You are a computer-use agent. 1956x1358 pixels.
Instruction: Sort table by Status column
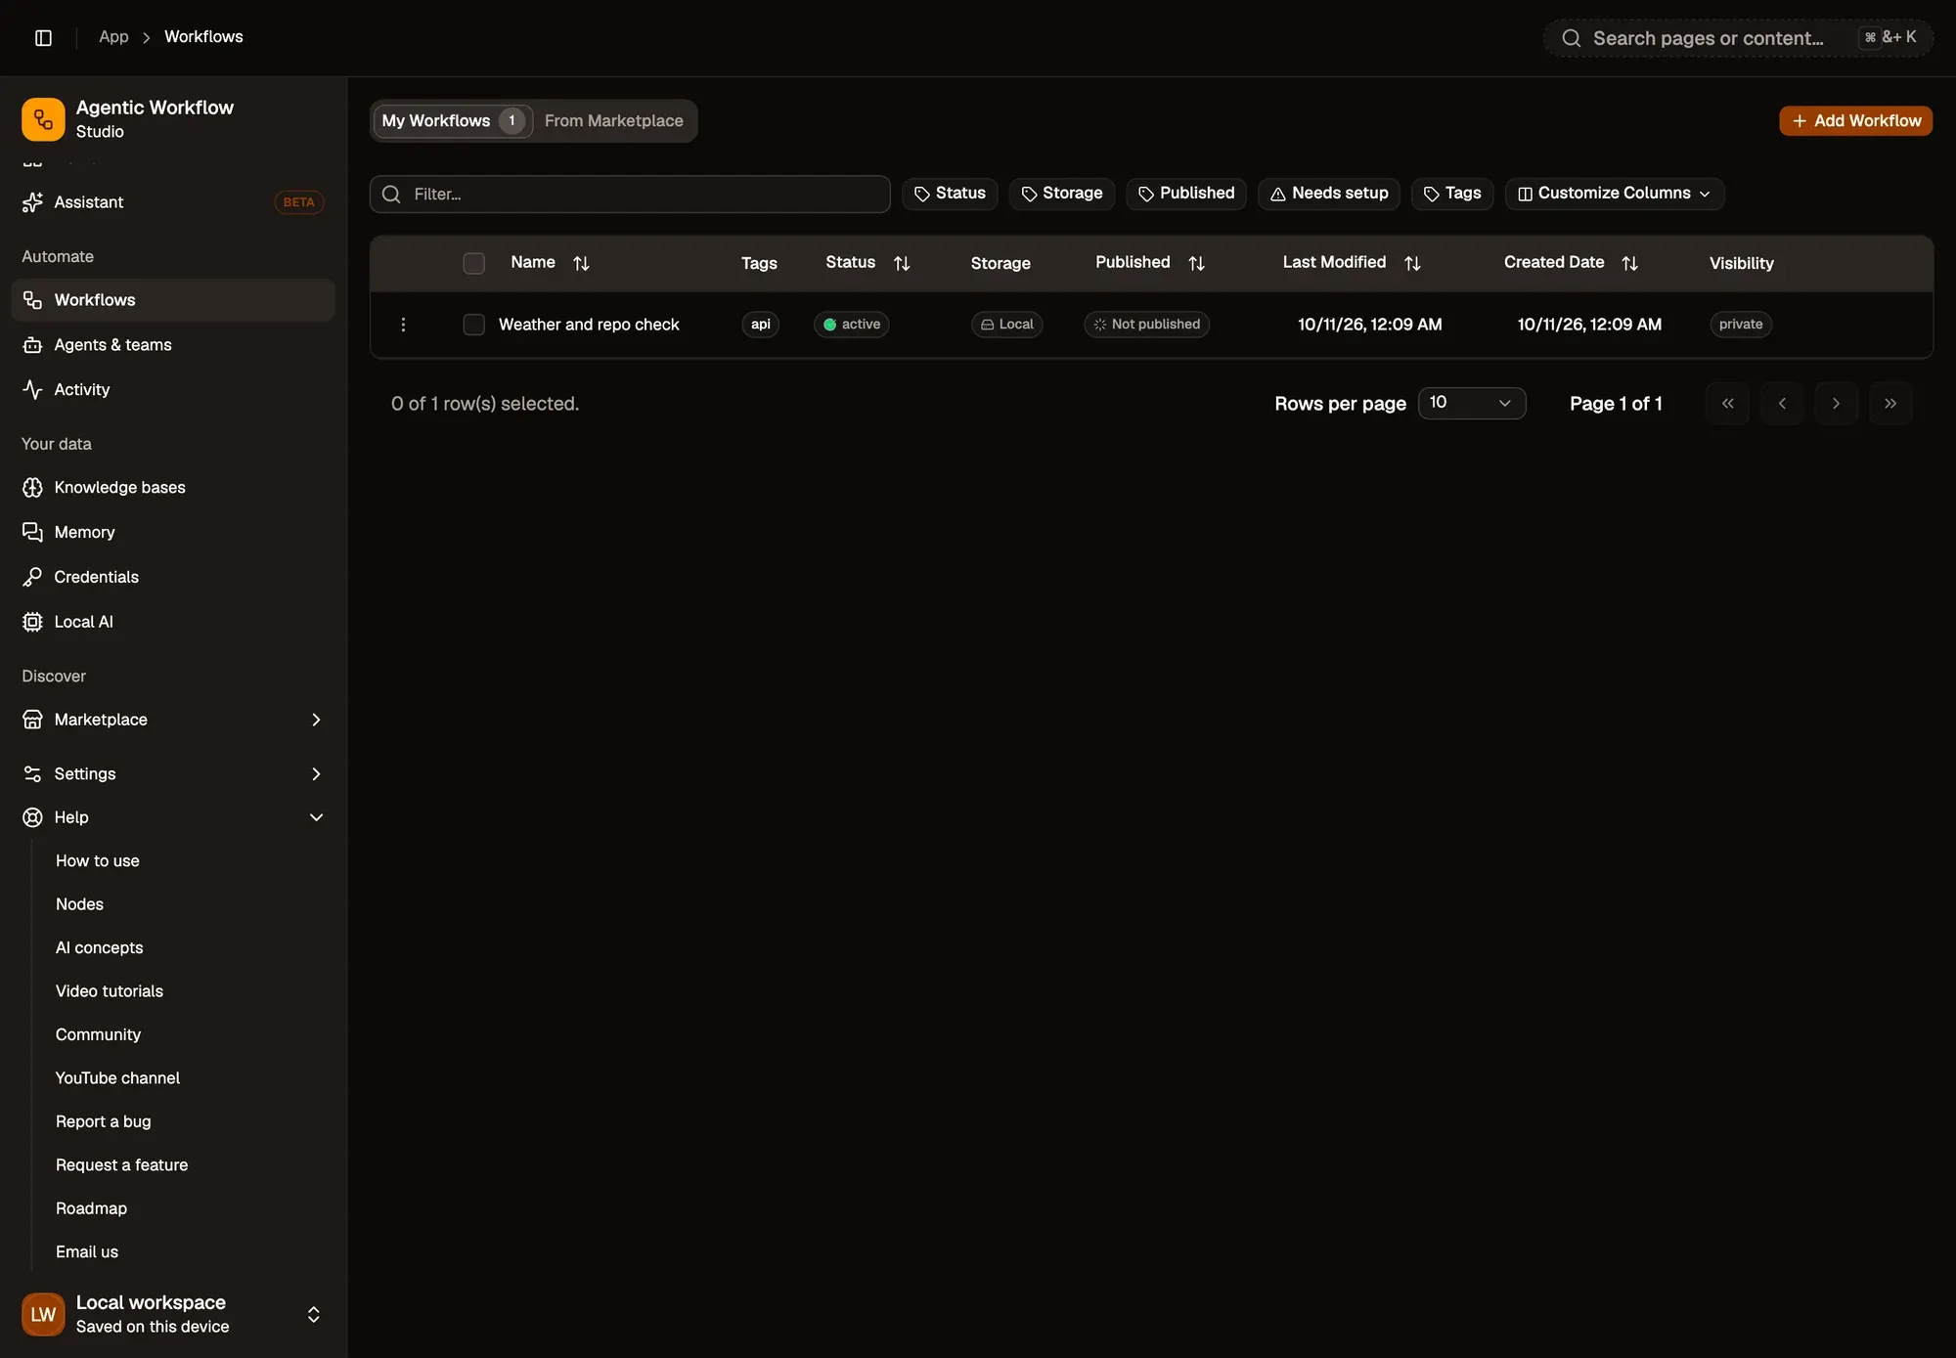[x=902, y=263]
